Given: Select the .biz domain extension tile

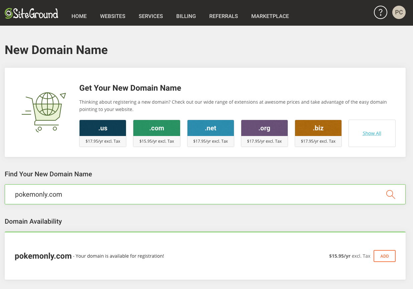Looking at the screenshot, I should click(318, 133).
